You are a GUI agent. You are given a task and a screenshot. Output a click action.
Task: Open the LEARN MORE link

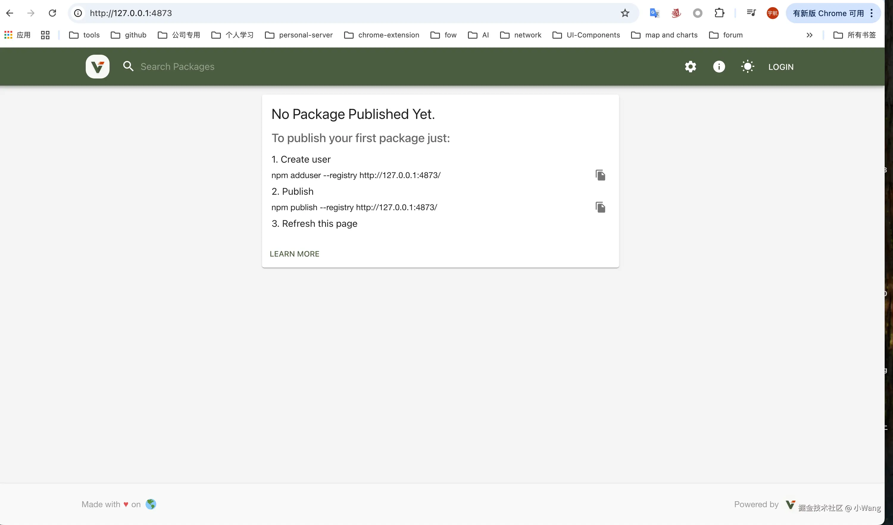294,254
